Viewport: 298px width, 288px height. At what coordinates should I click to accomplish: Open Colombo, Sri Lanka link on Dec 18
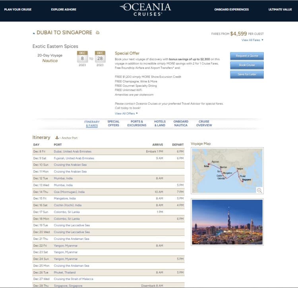67,219
